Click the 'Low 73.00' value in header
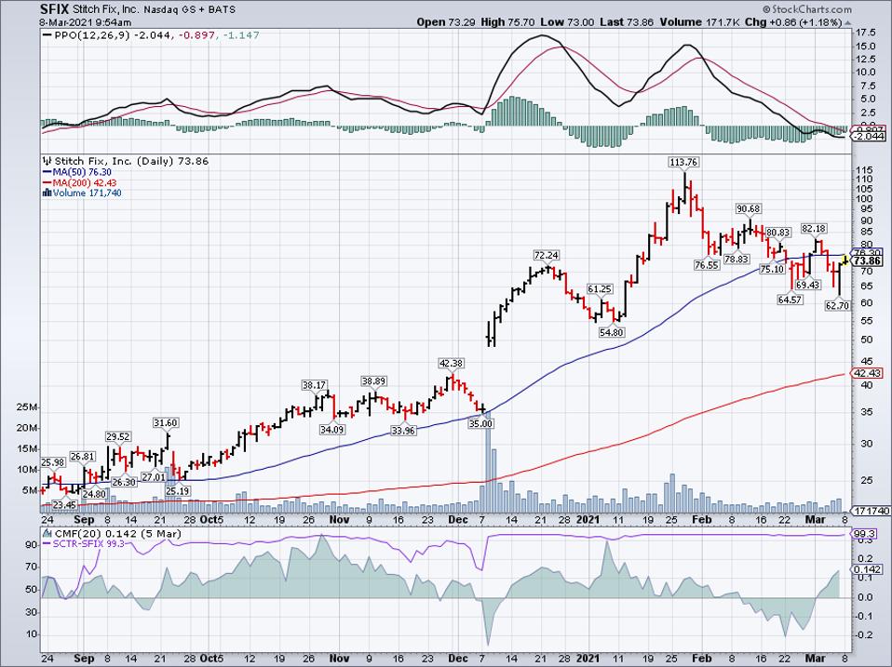 point(567,22)
